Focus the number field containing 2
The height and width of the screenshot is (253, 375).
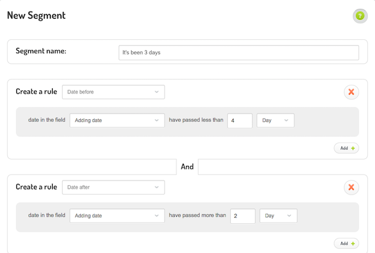(243, 216)
